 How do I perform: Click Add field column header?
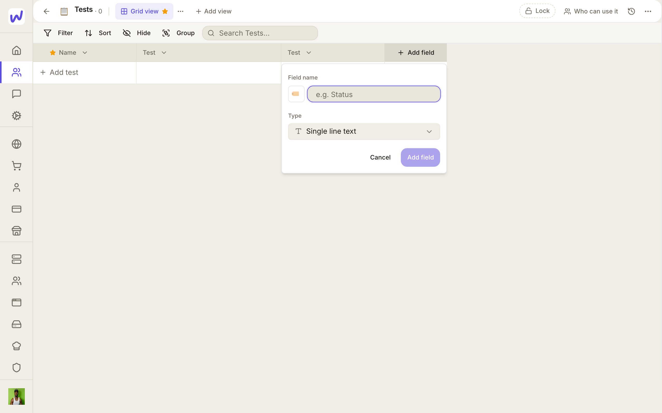point(416,52)
